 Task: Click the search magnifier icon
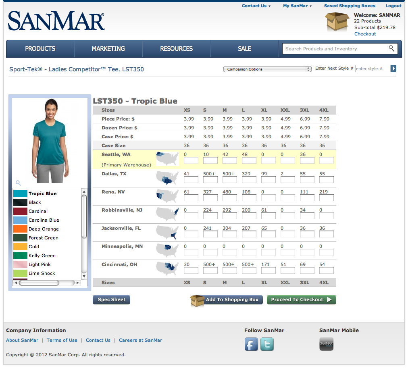click(x=391, y=48)
